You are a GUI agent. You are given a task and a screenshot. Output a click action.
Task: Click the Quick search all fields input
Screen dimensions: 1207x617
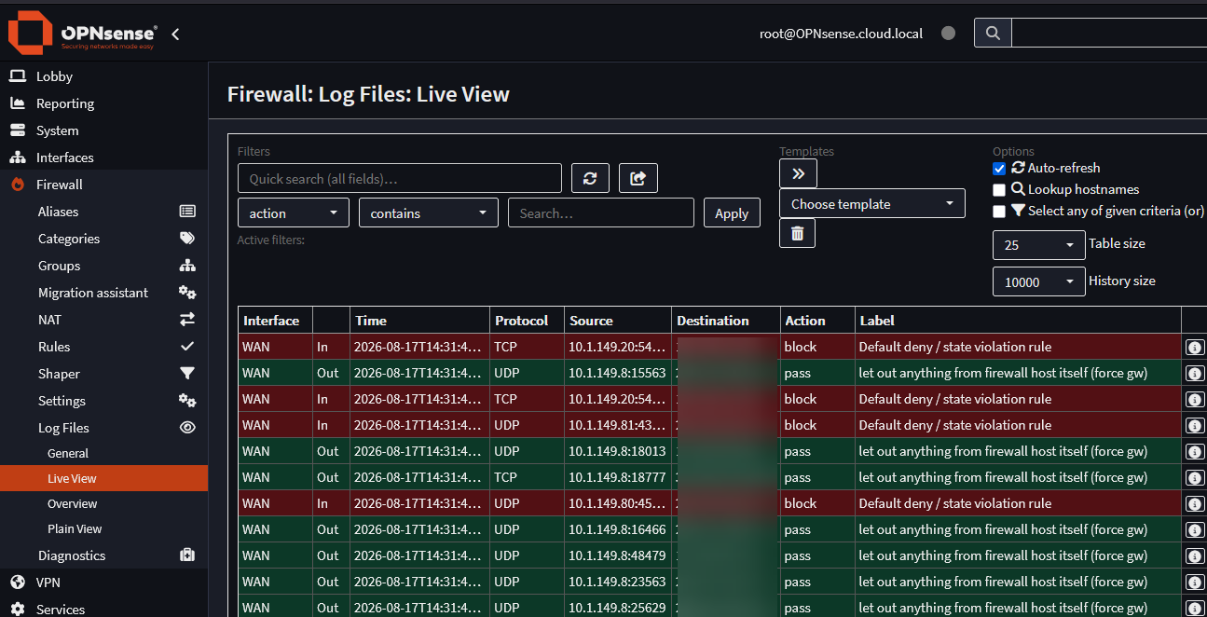click(400, 178)
